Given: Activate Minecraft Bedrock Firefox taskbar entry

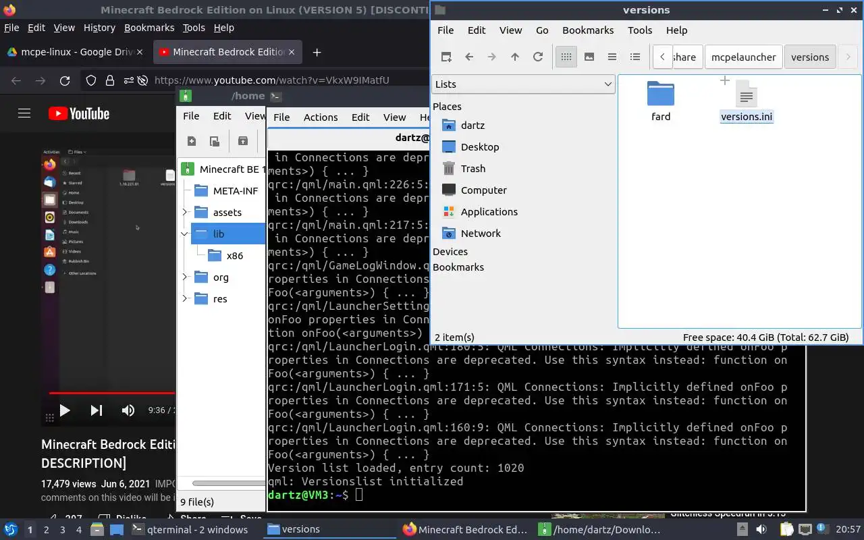Looking at the screenshot, I should (466, 530).
